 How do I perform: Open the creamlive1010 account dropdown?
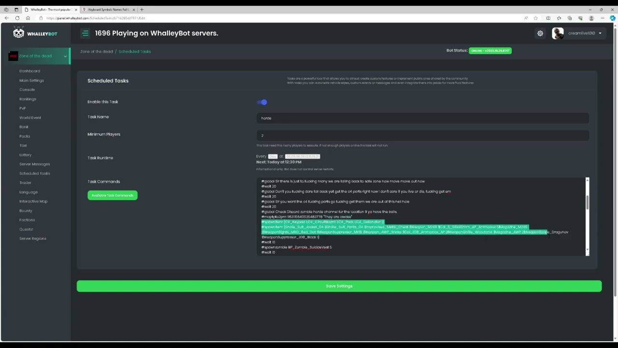(585, 33)
